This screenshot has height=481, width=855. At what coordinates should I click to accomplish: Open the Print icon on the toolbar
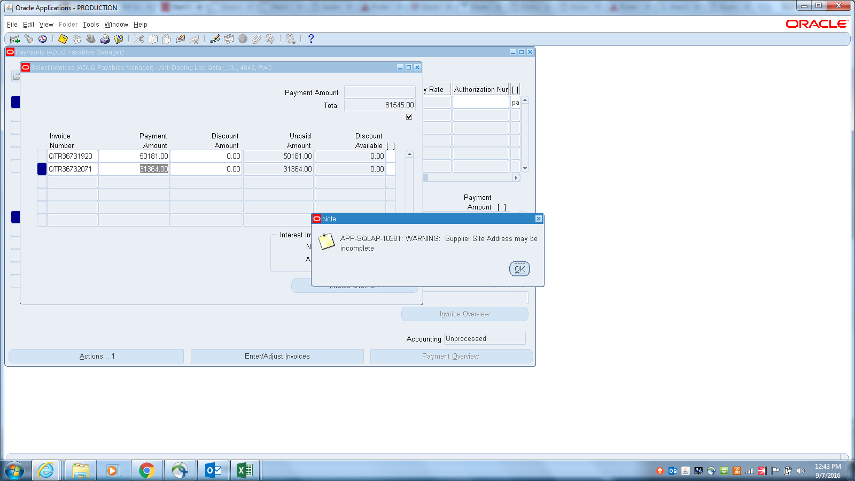[105, 38]
